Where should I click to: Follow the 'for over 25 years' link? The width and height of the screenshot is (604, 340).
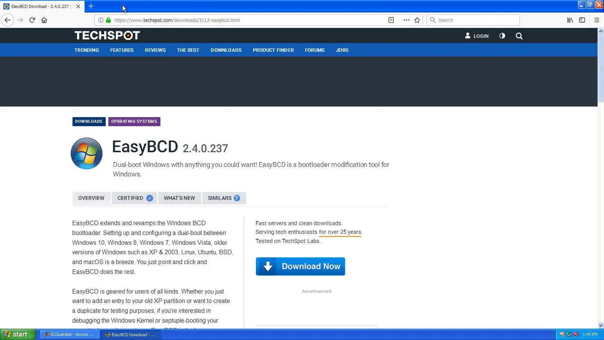[x=340, y=232]
